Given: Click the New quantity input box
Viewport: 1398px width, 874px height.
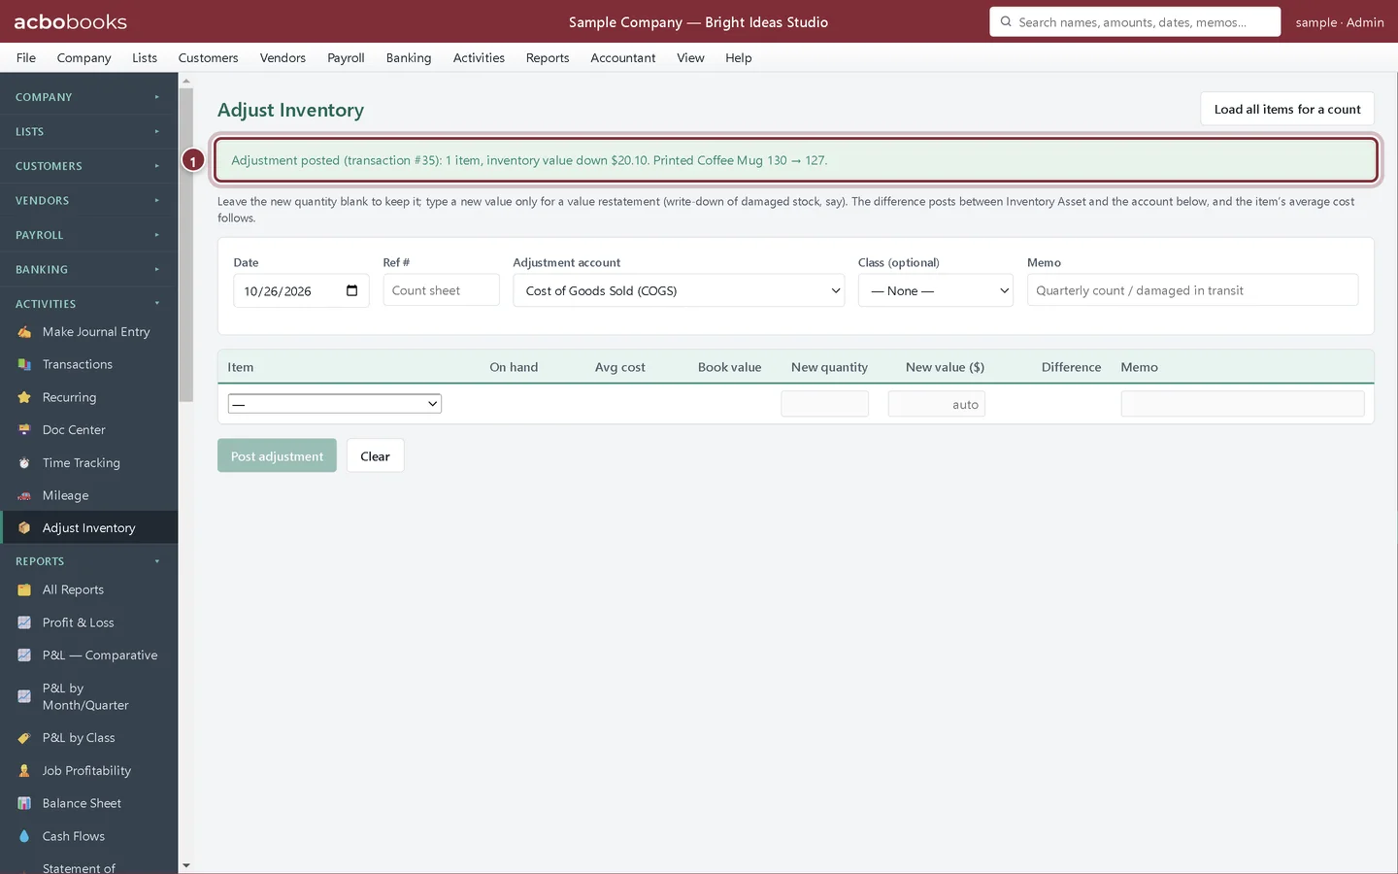Looking at the screenshot, I should click(x=824, y=404).
